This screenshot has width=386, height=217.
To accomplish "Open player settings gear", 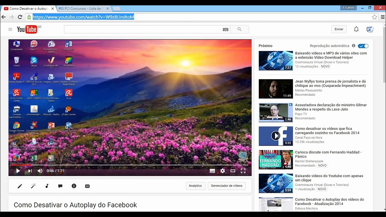I will tap(223, 171).
